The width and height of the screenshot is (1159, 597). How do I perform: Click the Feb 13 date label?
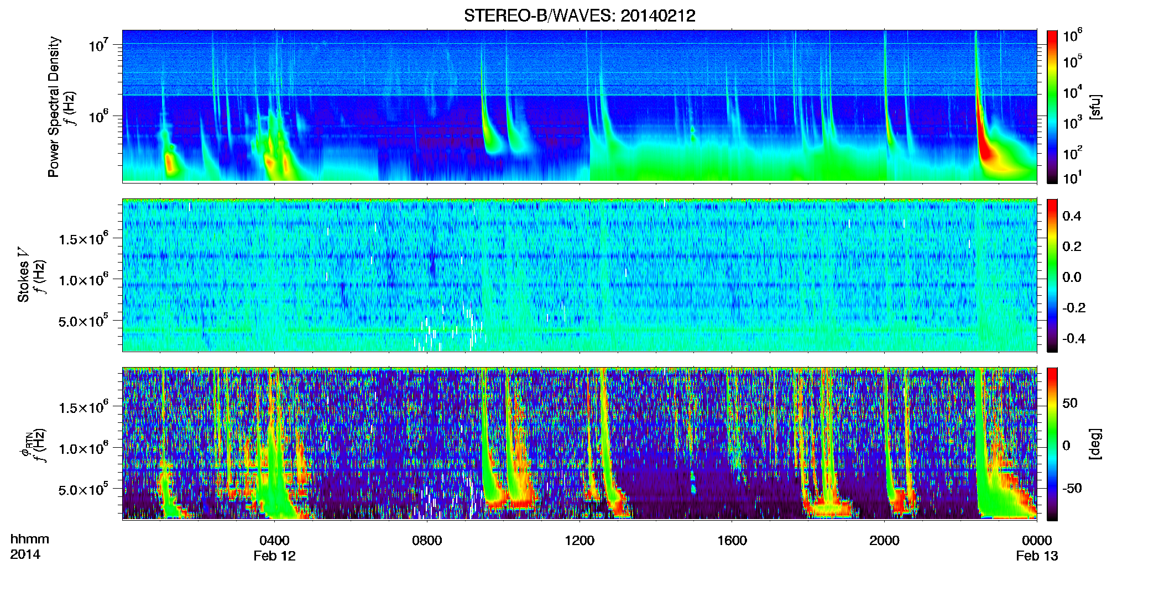coord(1037,556)
